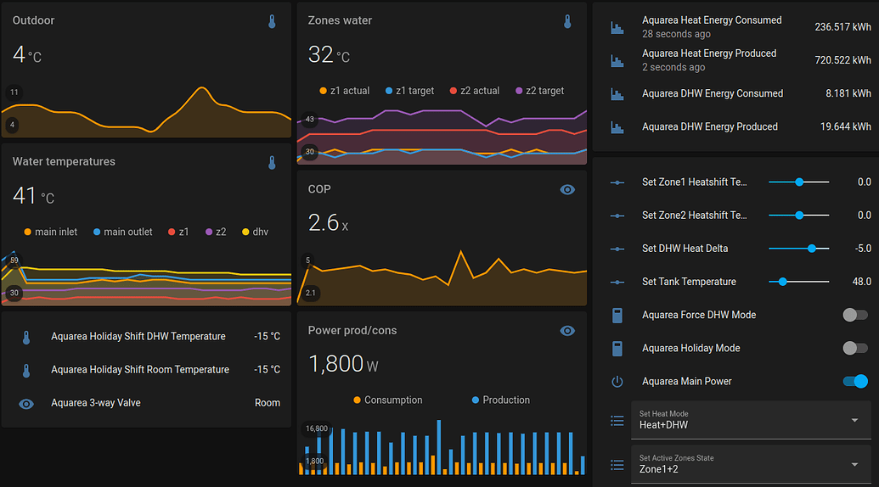
Task: Expand the Set Active Zones State dropdown
Action: click(751, 464)
